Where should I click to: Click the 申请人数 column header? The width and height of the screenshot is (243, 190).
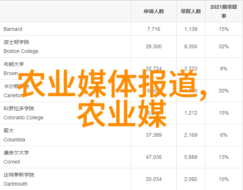(154, 11)
